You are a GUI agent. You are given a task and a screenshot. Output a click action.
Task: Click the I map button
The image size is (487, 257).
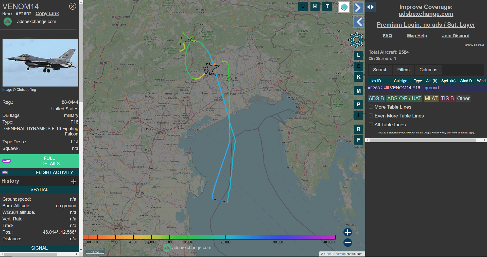point(358,115)
